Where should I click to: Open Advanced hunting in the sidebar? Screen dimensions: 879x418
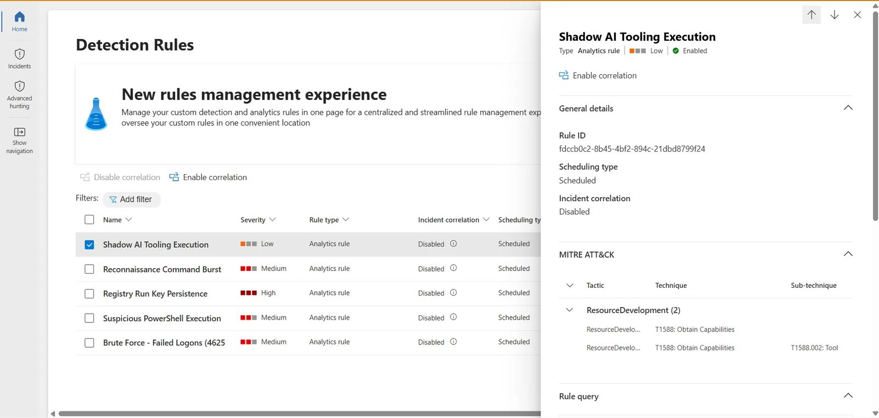tap(20, 94)
